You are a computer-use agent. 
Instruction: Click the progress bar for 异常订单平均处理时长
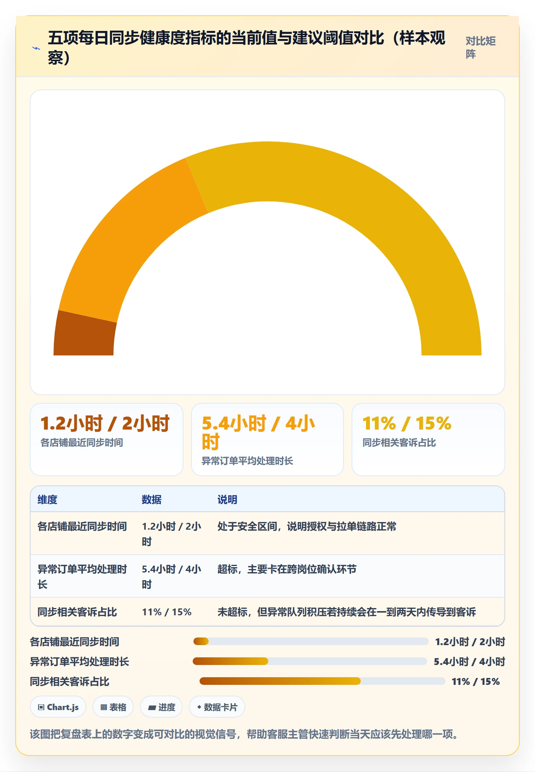click(x=310, y=661)
